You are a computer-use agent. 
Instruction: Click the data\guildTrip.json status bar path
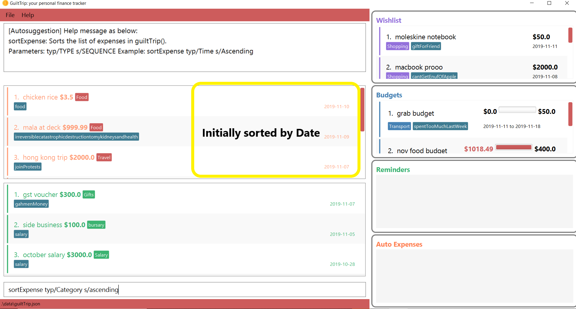(x=20, y=304)
